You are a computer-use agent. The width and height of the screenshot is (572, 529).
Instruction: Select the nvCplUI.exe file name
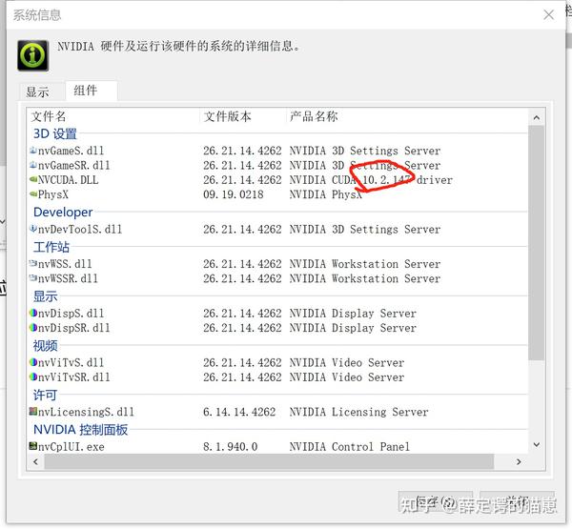coord(71,446)
